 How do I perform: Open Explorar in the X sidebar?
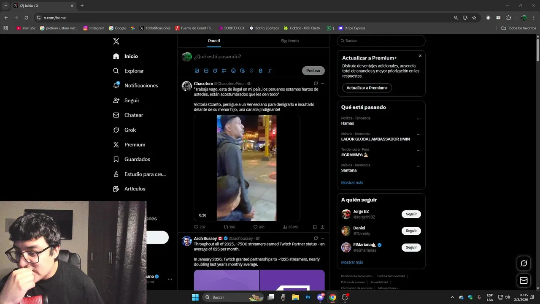[129, 71]
